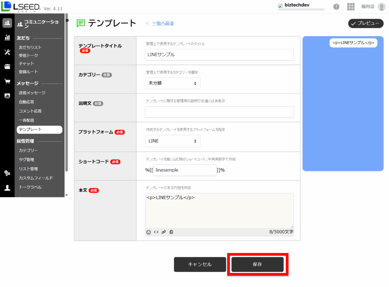Click the emoji picker icon below body text
The height and width of the screenshot is (287, 389).
149,232
